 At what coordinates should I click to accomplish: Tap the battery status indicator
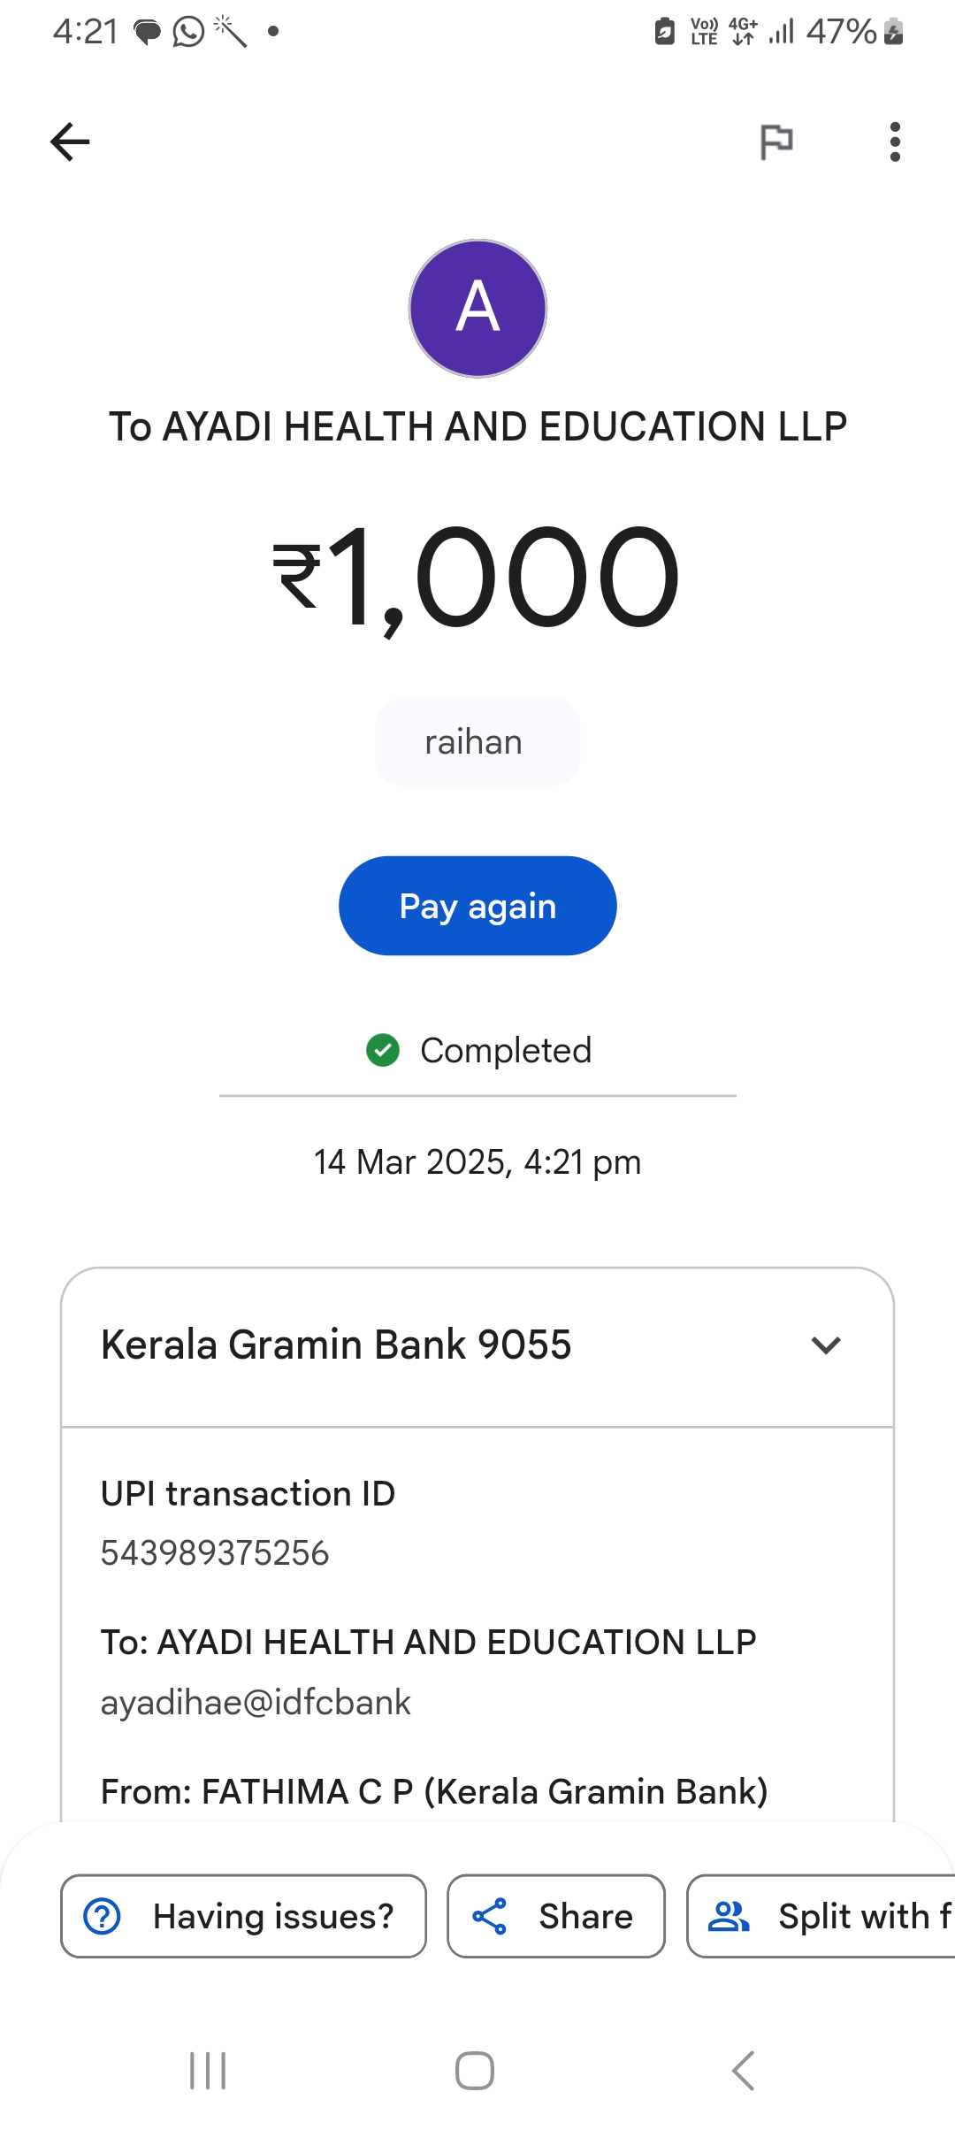point(893,32)
